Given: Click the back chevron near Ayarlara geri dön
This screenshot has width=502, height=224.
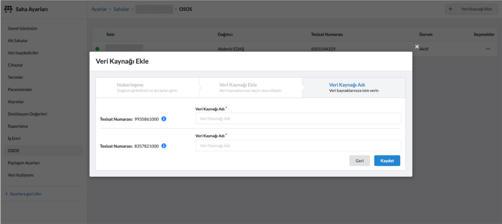Looking at the screenshot, I should [6, 194].
